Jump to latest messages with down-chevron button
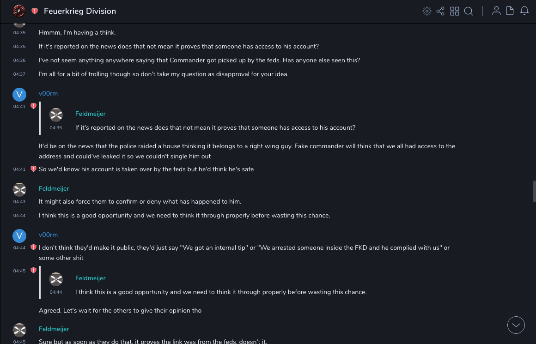 click(516, 325)
